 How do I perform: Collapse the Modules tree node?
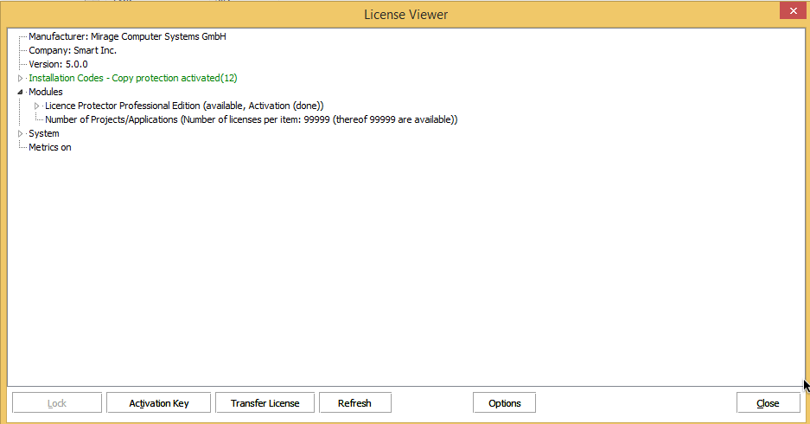[20, 92]
